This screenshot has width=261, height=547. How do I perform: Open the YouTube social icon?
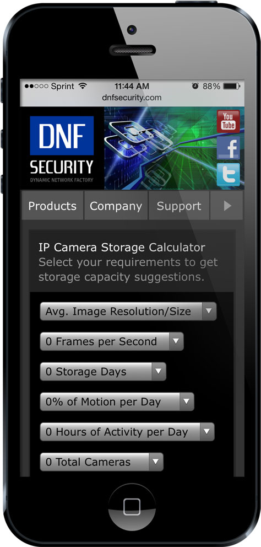pyautogui.click(x=229, y=121)
